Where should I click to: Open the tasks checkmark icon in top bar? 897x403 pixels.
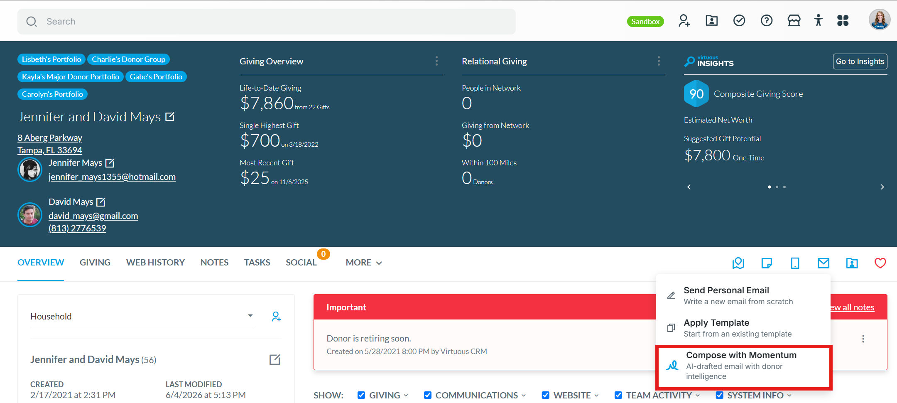click(x=739, y=20)
